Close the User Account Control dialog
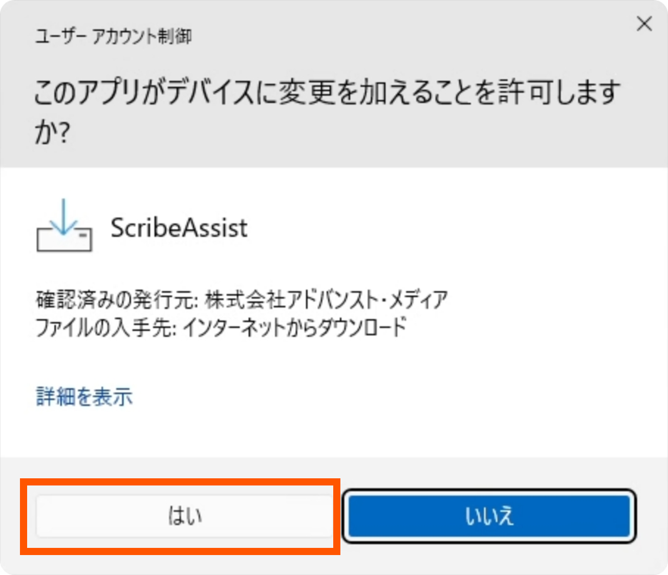The width and height of the screenshot is (668, 575). pyautogui.click(x=644, y=24)
